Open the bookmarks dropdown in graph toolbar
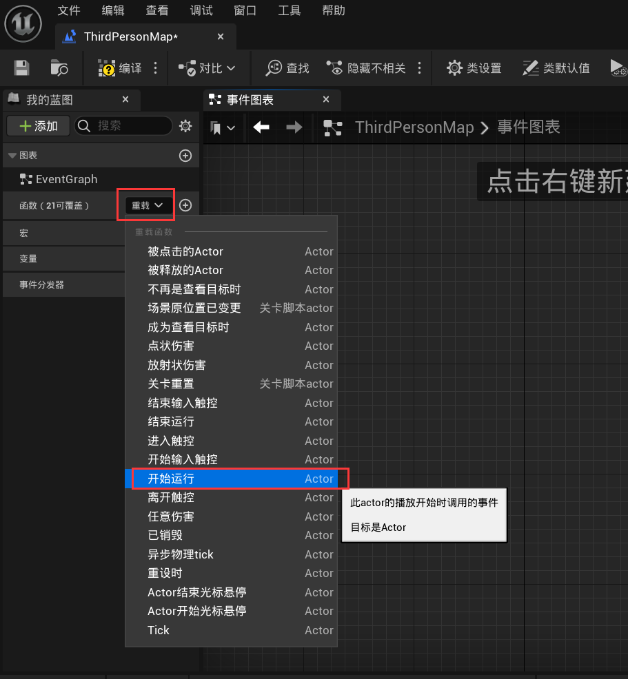628x679 pixels. (x=223, y=128)
